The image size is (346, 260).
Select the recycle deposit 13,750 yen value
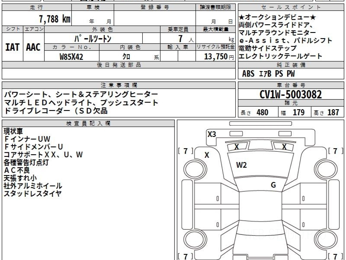216,57
